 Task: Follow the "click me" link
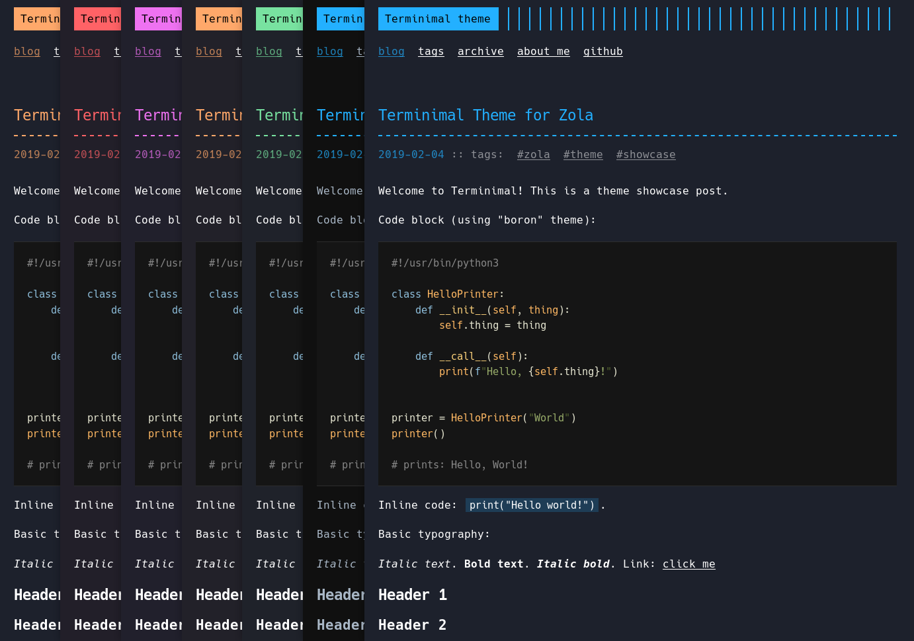(688, 564)
